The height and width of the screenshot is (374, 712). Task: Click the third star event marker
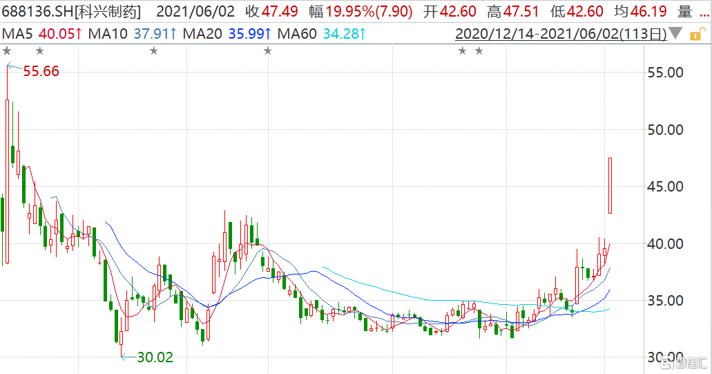154,51
